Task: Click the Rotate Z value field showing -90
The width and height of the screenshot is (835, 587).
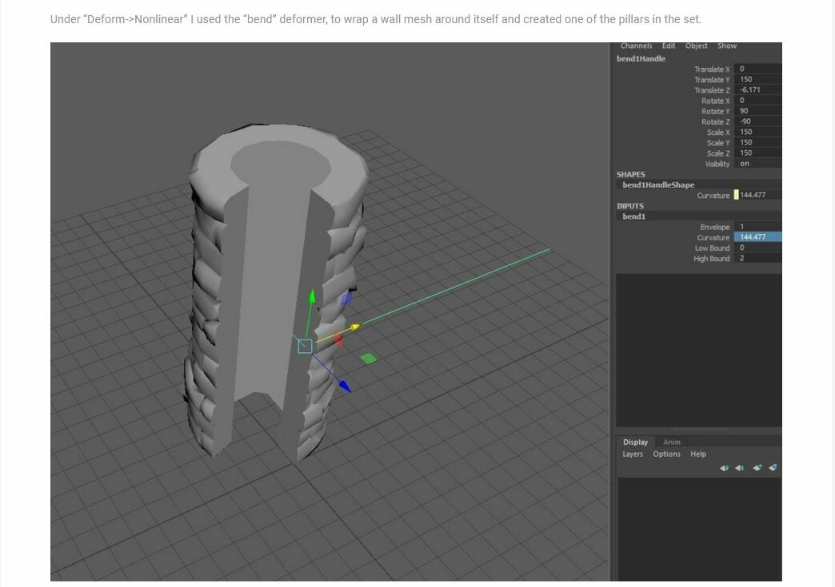Action: (x=757, y=121)
